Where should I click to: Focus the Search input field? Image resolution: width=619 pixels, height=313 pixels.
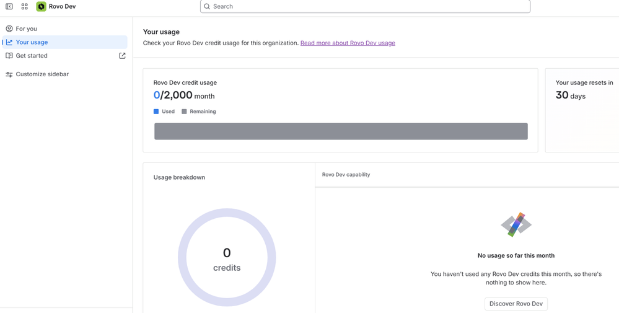pos(365,6)
